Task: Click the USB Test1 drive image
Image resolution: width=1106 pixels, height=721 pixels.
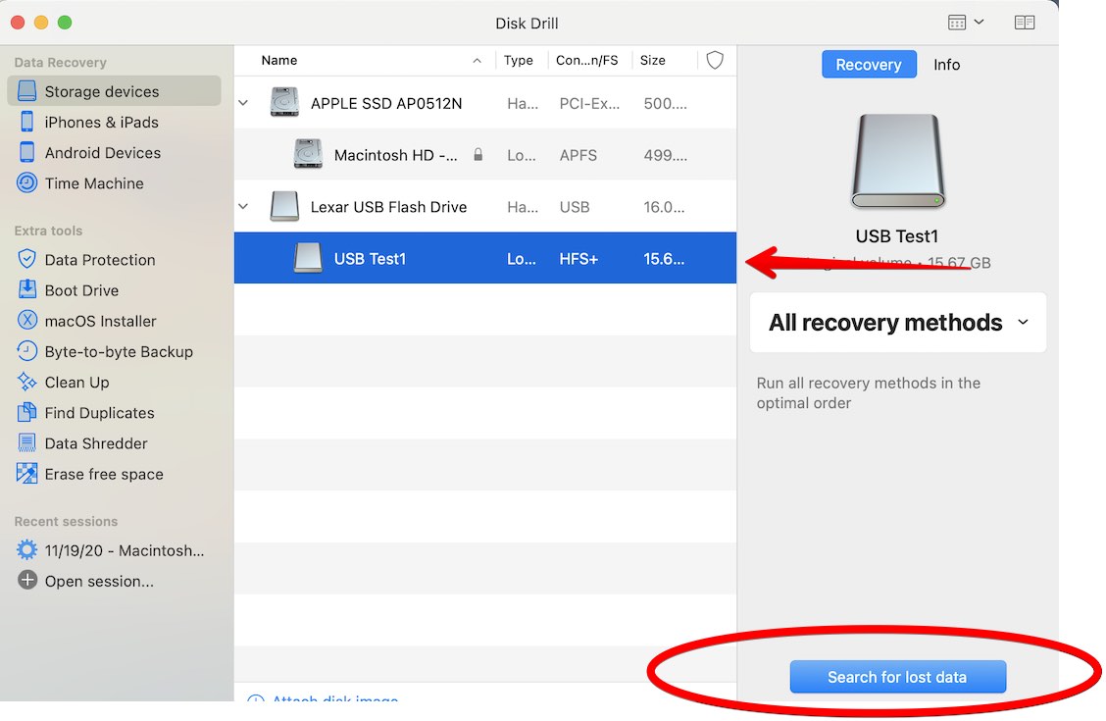Action: coord(897,162)
